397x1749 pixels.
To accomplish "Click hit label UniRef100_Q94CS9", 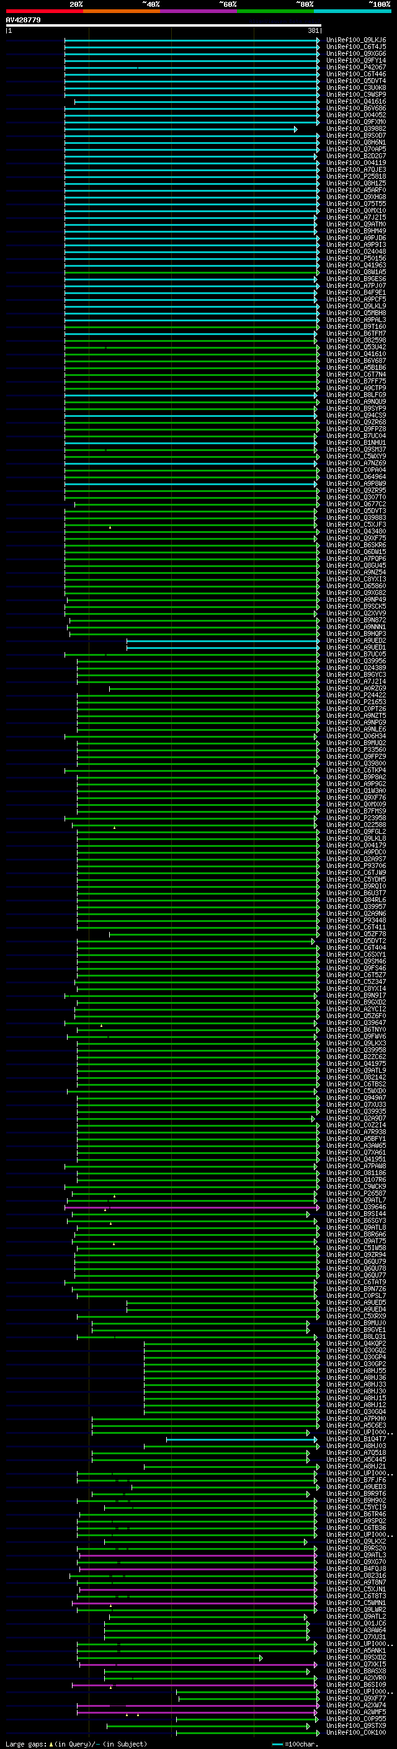I will click(356, 416).
